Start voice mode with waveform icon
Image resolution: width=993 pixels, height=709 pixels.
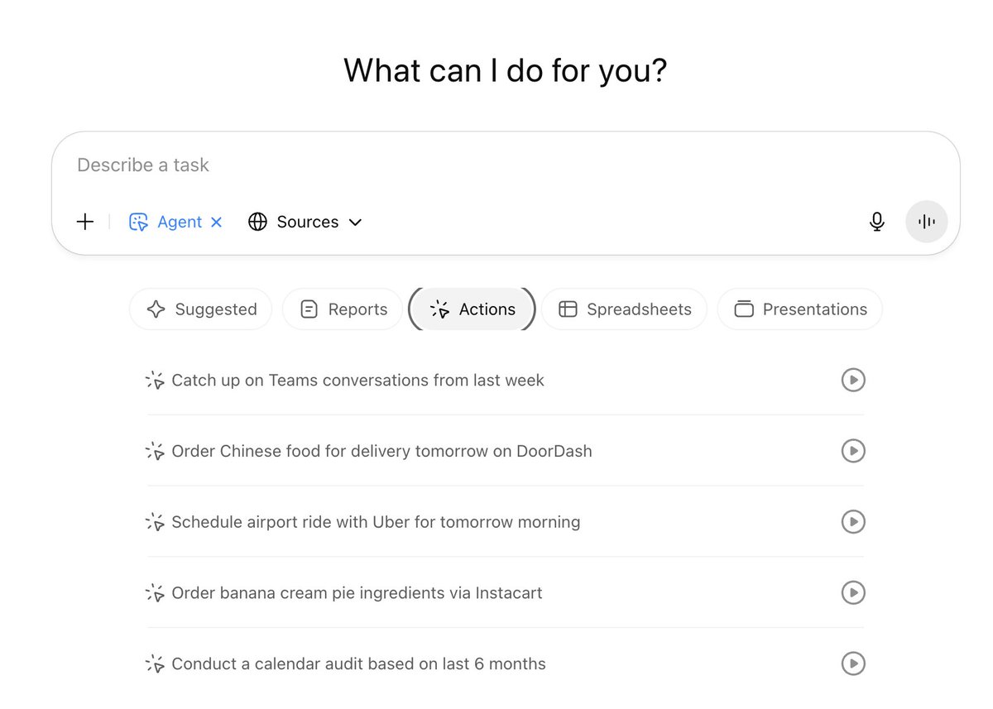tap(927, 222)
